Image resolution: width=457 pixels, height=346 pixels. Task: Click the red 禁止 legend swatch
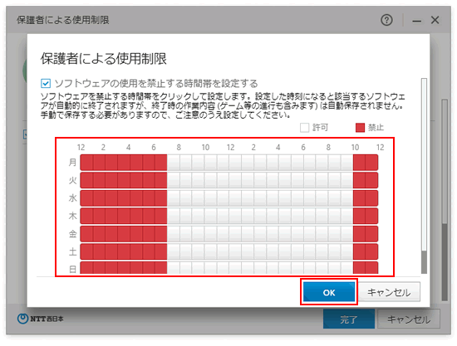[x=360, y=128]
